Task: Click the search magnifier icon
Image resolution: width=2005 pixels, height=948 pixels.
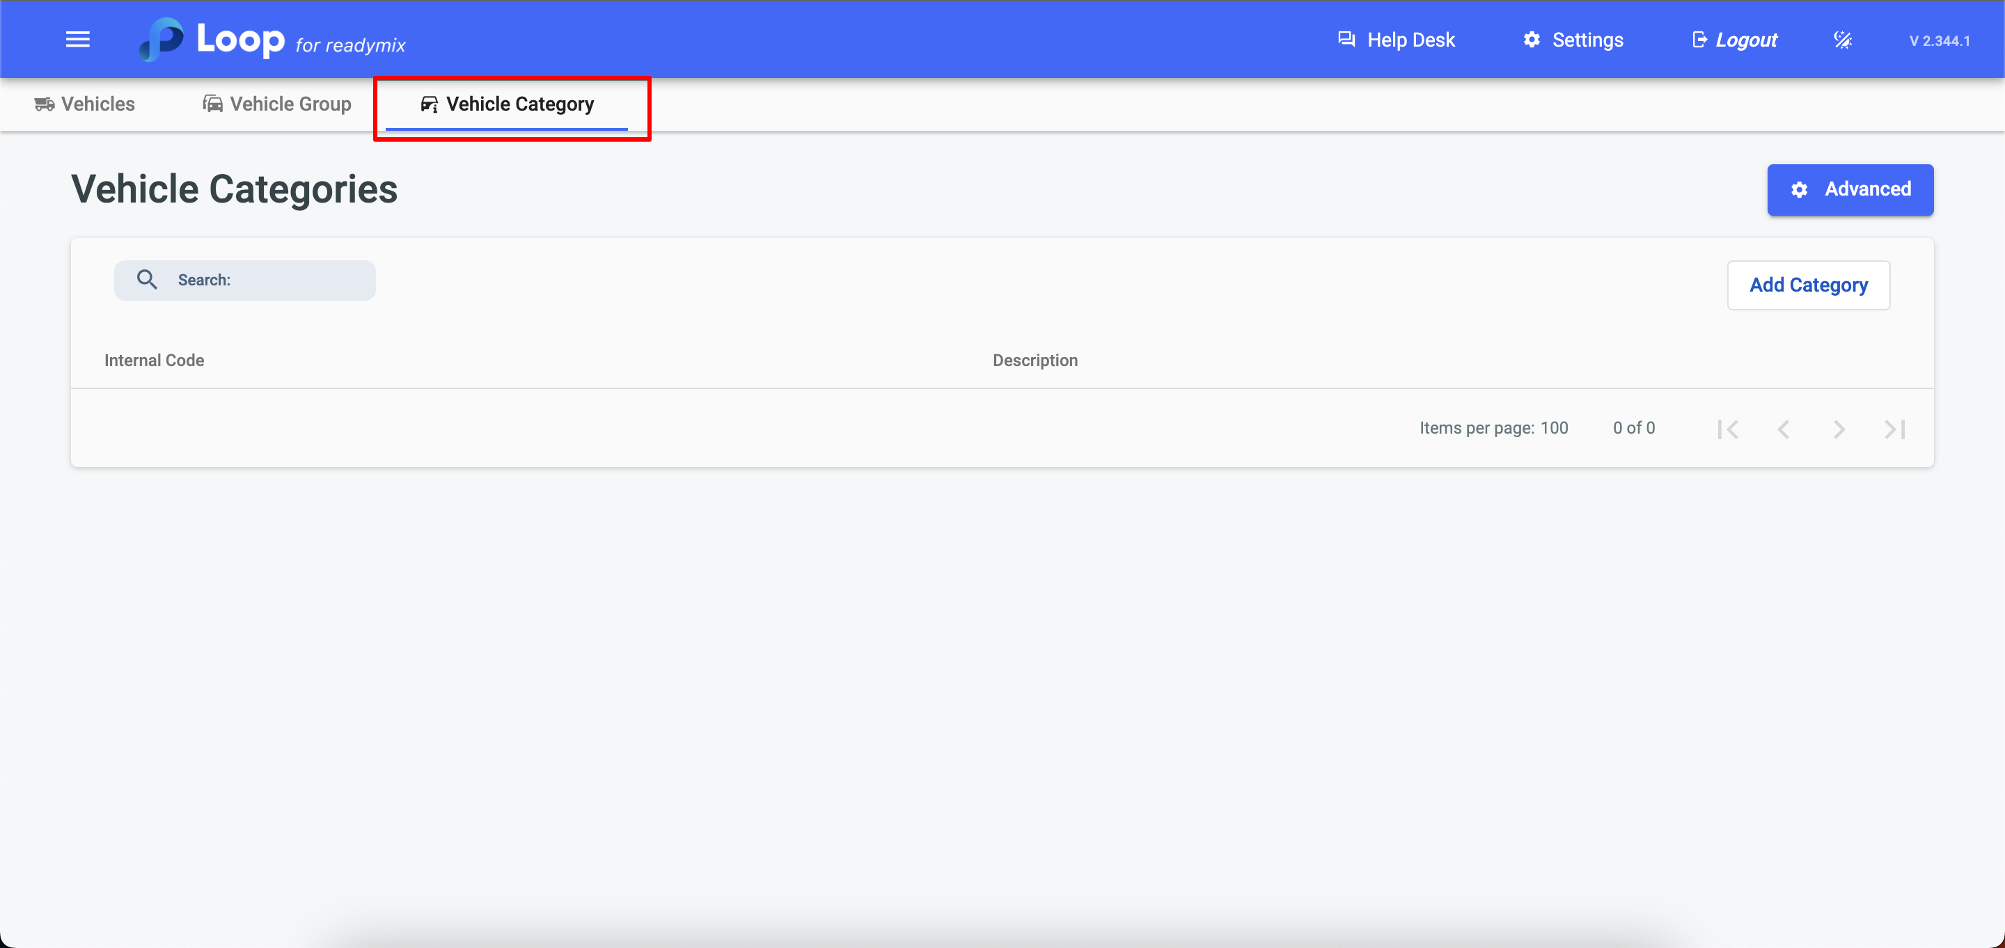Action: 147,279
